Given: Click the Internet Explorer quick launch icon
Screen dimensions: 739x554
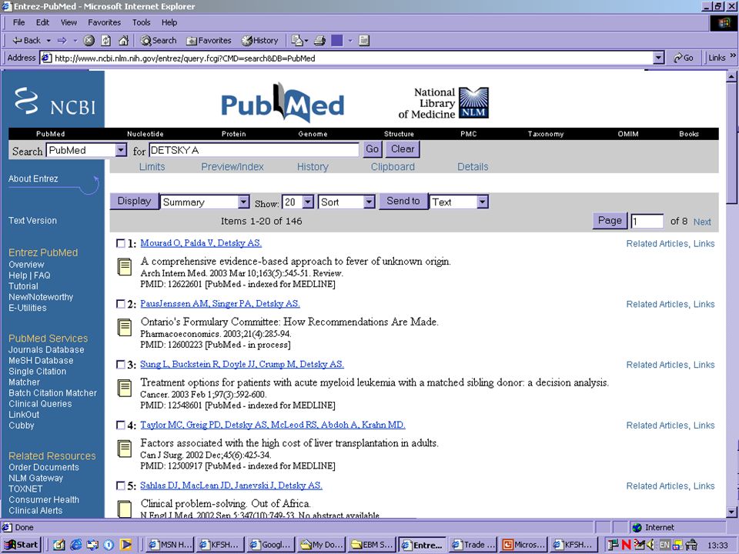Looking at the screenshot, I should tap(76, 545).
